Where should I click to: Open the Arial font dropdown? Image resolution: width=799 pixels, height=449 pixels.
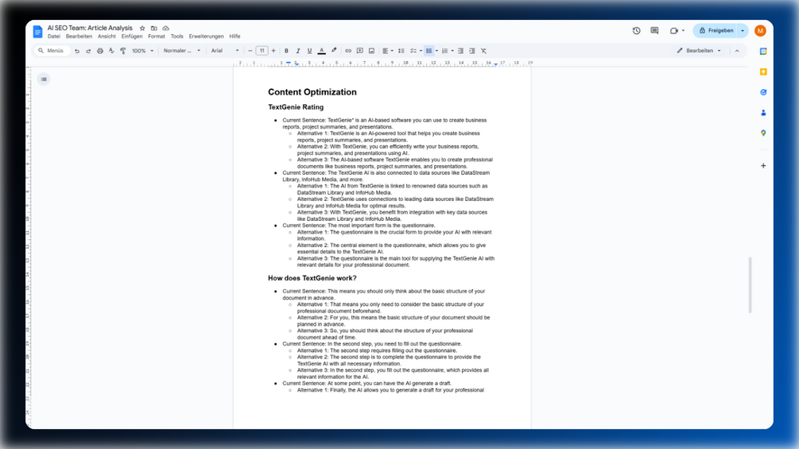pyautogui.click(x=225, y=51)
